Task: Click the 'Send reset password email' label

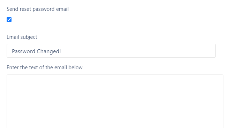Action: [x=38, y=9]
